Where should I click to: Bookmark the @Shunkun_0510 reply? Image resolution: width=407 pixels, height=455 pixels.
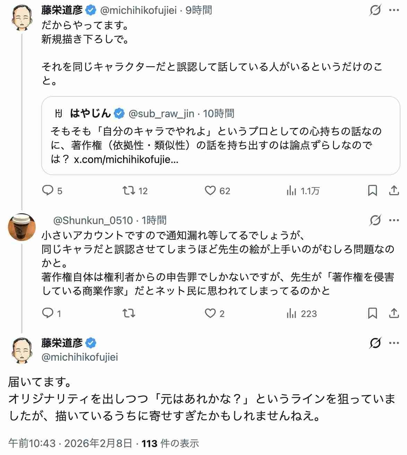[x=372, y=313]
